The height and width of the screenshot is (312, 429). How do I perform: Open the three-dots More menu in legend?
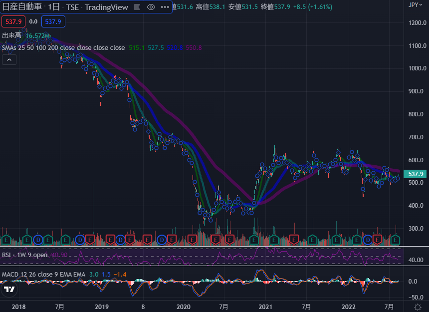[165, 7]
